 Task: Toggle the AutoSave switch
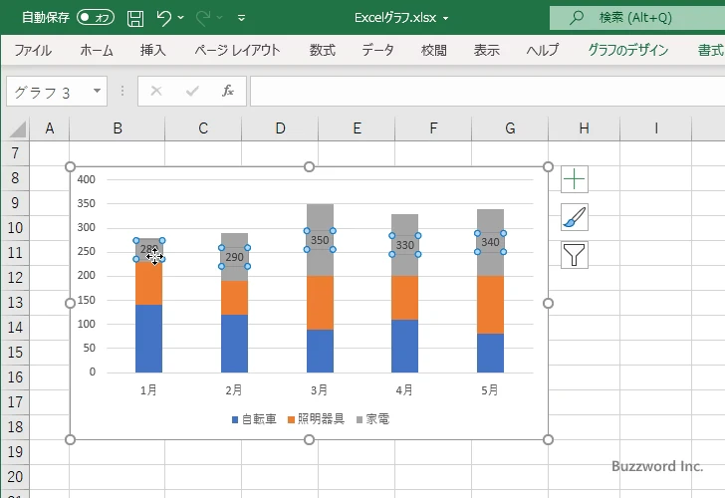coord(96,18)
